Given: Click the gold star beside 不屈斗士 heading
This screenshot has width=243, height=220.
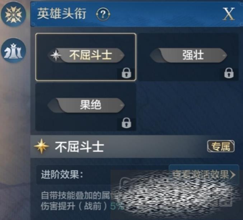Looking at the screenshot, I should click(42, 146).
